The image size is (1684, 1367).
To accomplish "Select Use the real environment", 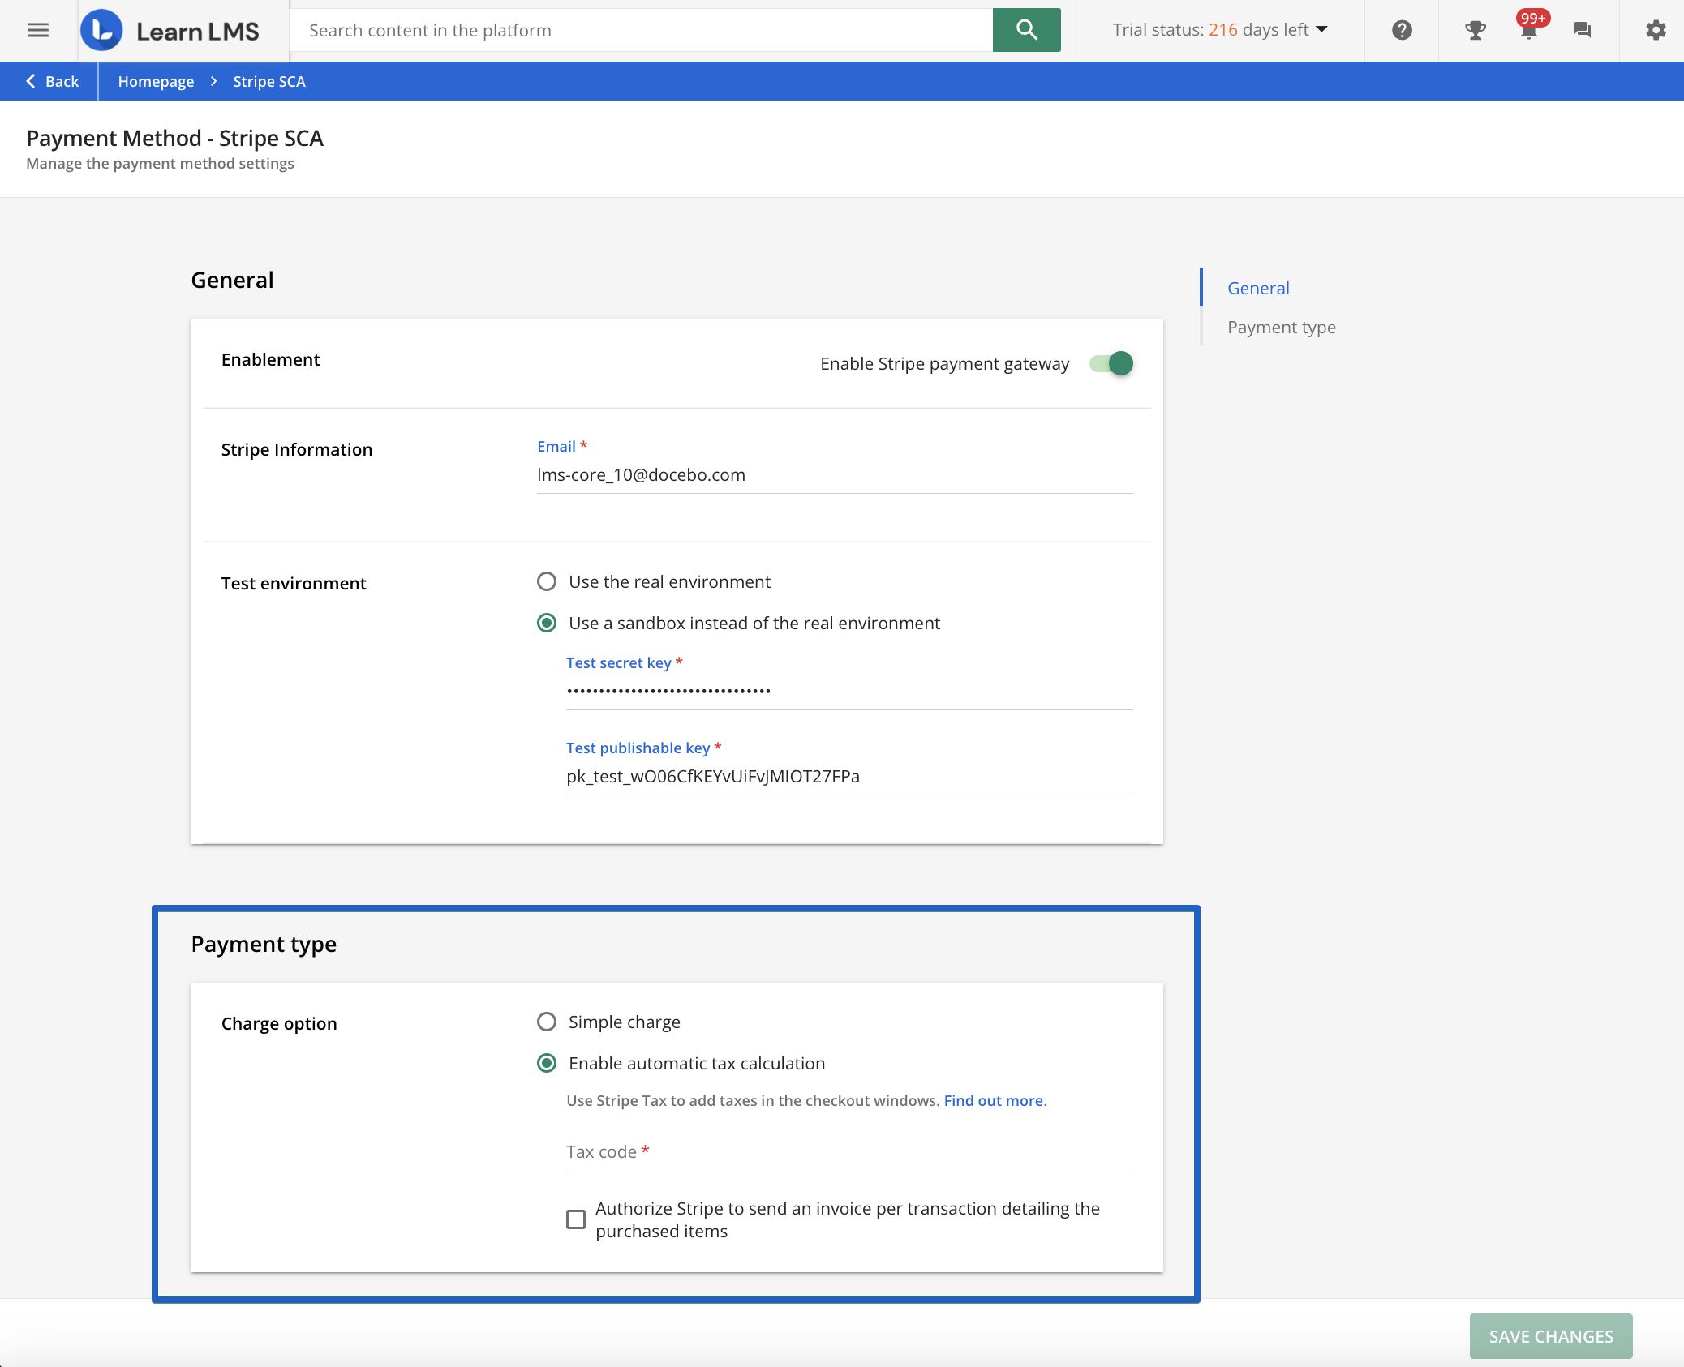I will [547, 581].
